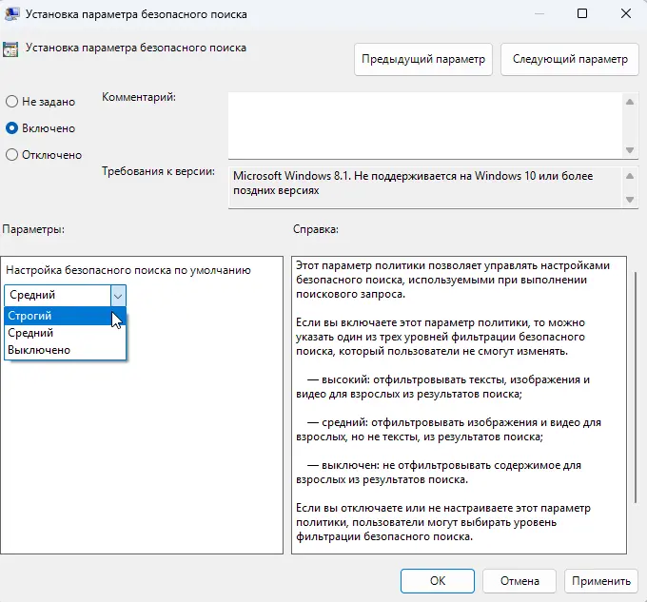Viewport: 647px width, 602px height.
Task: Select the Не задано radio button
Action: (12, 101)
